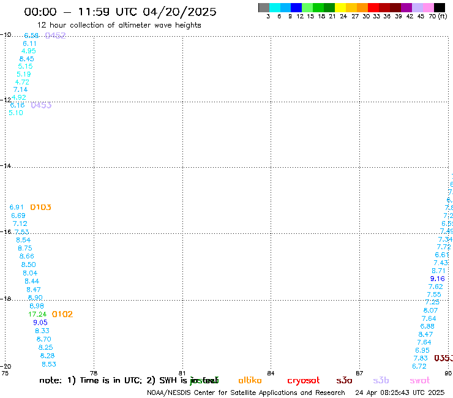453x398 pixels.
Task: Click the 7.12 wave height value
Action: 20,223
